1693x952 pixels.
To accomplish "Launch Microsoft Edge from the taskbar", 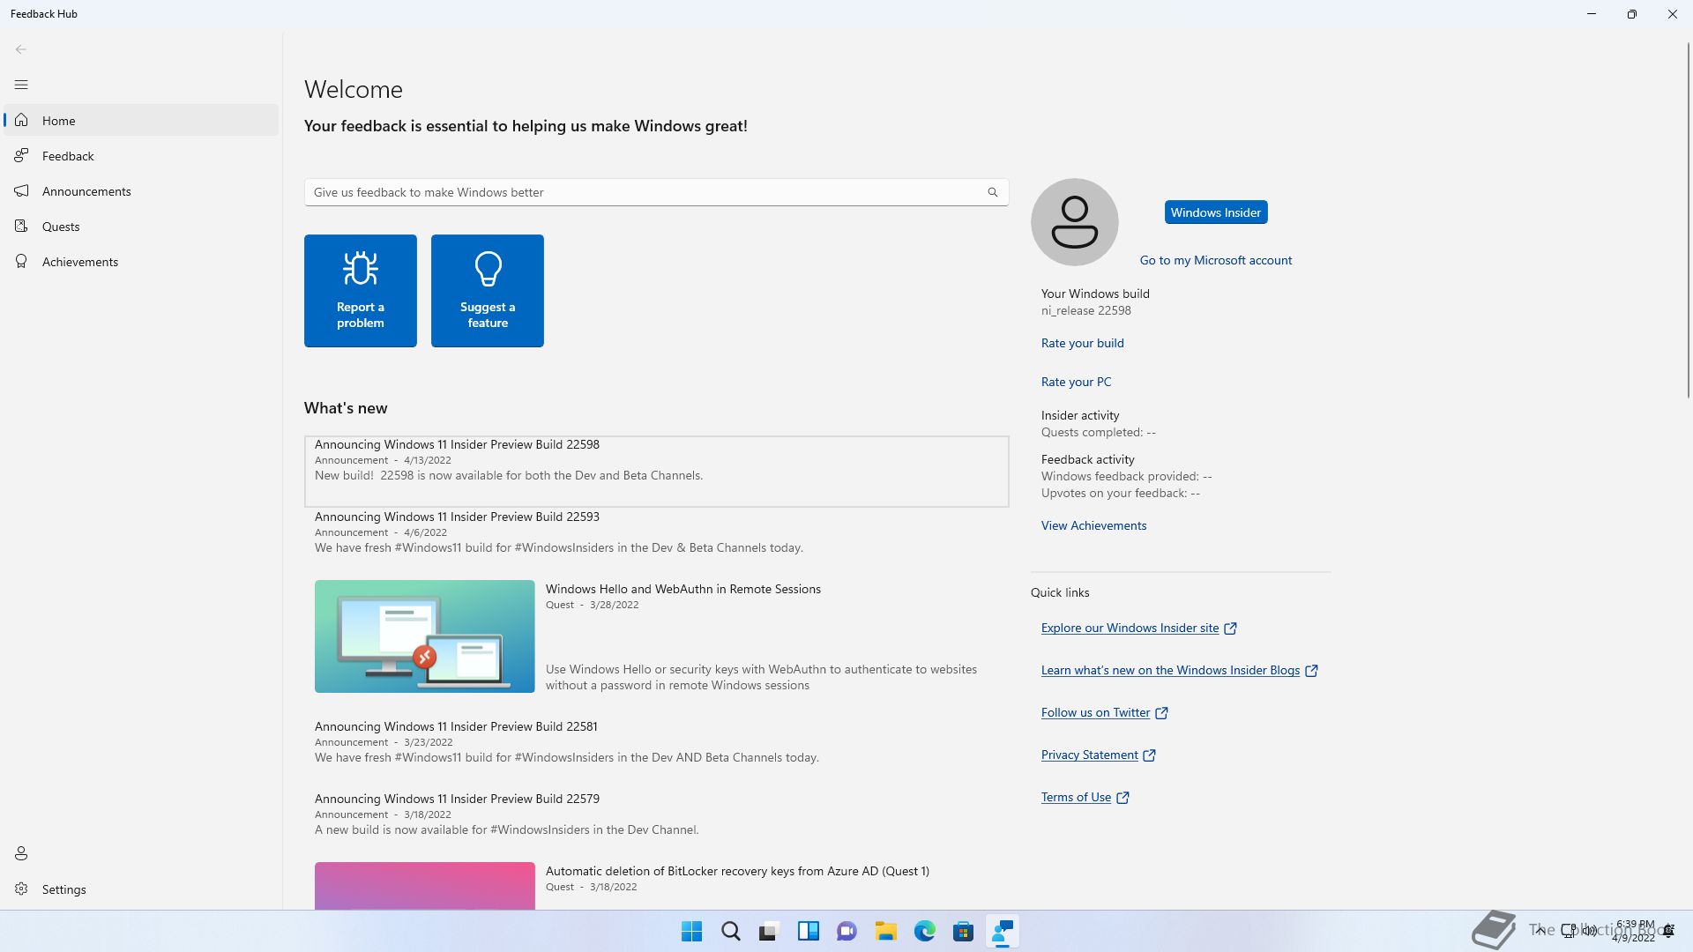I will (925, 931).
